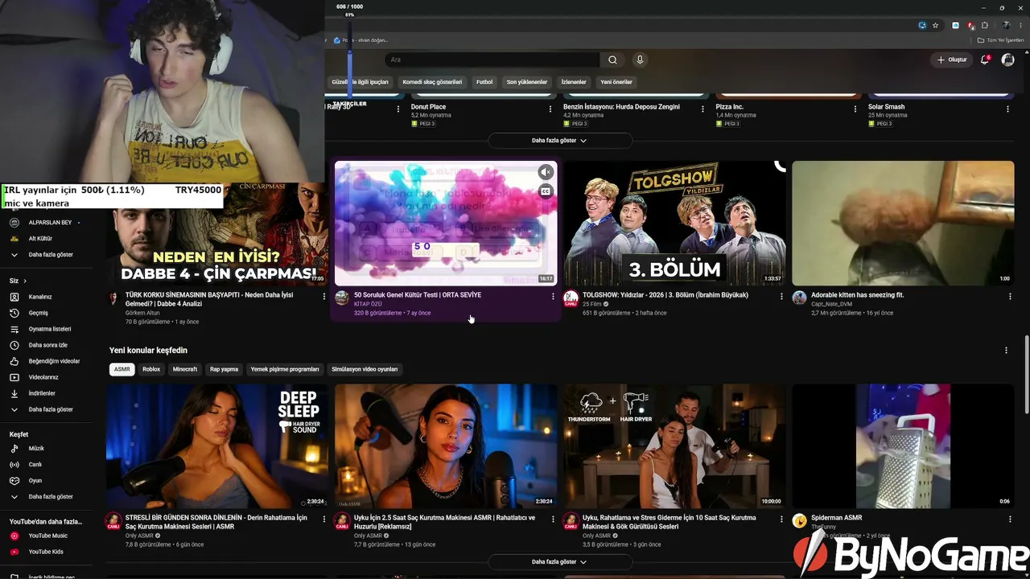The width and height of the screenshot is (1030, 579).
Task: Open the Dabbe 4 Çin Çarpması thumbnail
Action: coord(217,233)
